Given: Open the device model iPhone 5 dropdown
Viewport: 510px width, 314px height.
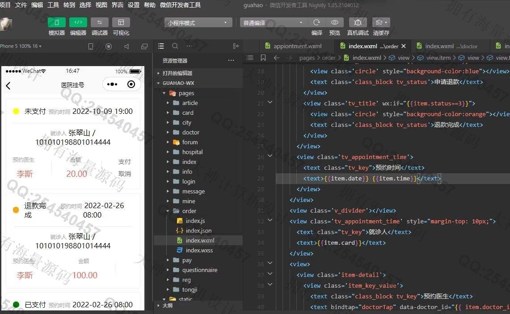Looking at the screenshot, I should pyautogui.click(x=21, y=46).
